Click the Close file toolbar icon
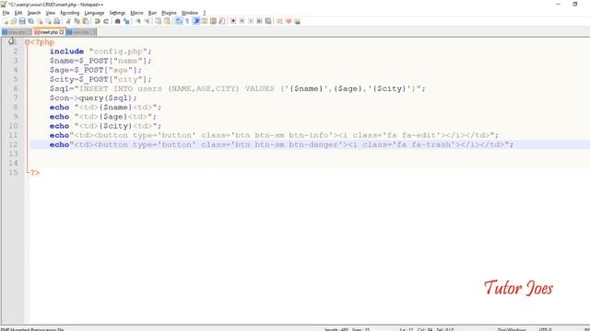The width and height of the screenshot is (590, 331). [x=40, y=21]
